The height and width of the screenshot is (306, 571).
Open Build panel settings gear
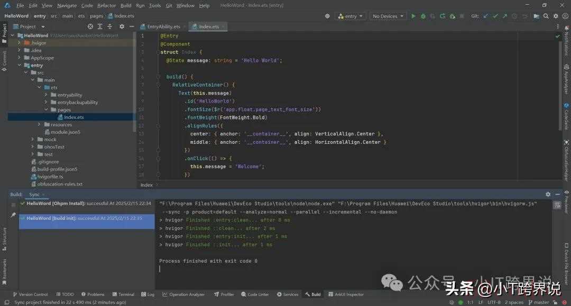[x=548, y=194]
